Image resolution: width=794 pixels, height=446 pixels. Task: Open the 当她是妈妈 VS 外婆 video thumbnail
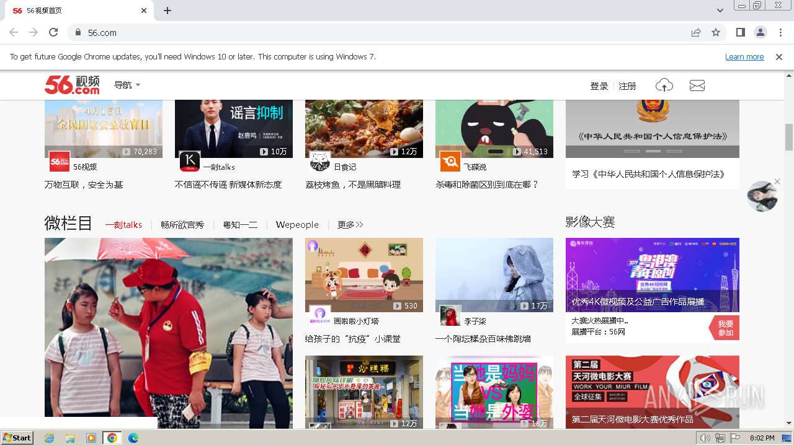click(x=494, y=391)
